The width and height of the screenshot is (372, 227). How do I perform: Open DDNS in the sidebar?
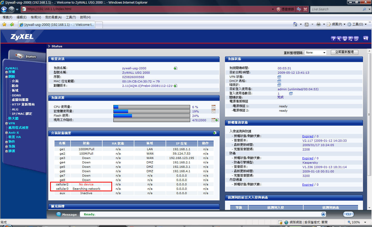tap(16, 95)
